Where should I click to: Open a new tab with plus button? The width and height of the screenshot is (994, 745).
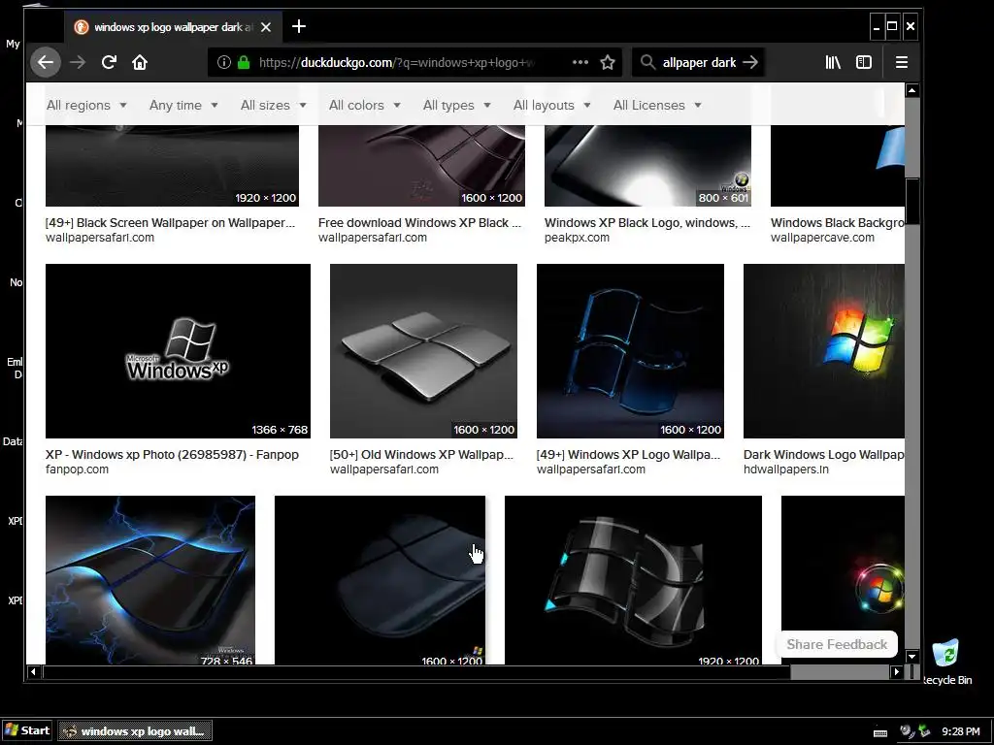(299, 26)
